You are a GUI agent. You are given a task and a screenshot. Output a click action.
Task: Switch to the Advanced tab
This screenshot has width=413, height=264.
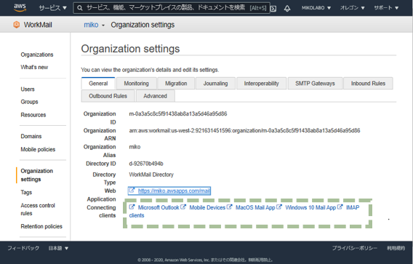155,96
